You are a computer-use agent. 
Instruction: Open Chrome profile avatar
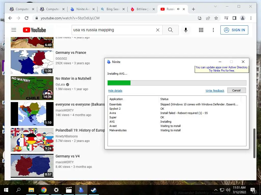(x=243, y=18)
